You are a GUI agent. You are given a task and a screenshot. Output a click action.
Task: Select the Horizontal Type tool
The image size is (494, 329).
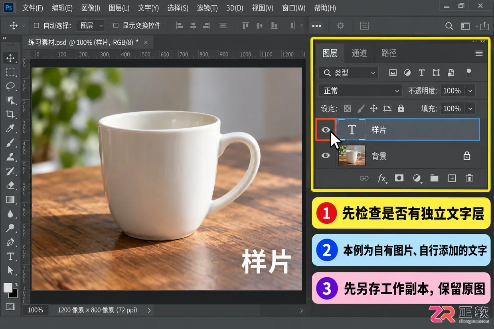tap(10, 256)
